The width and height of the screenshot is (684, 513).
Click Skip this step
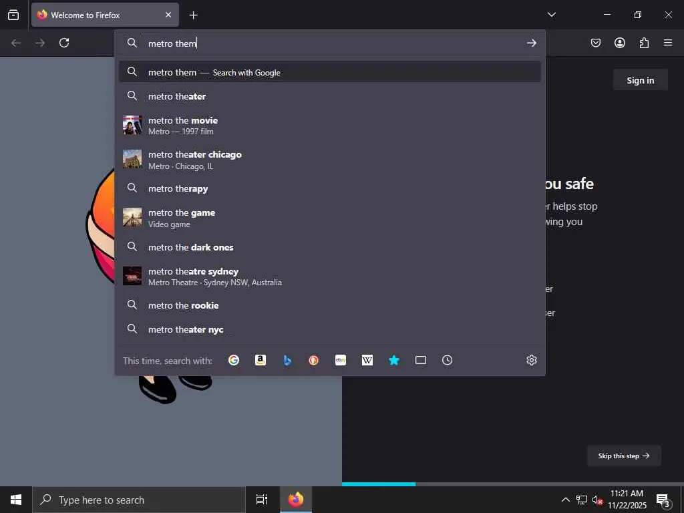(624, 456)
